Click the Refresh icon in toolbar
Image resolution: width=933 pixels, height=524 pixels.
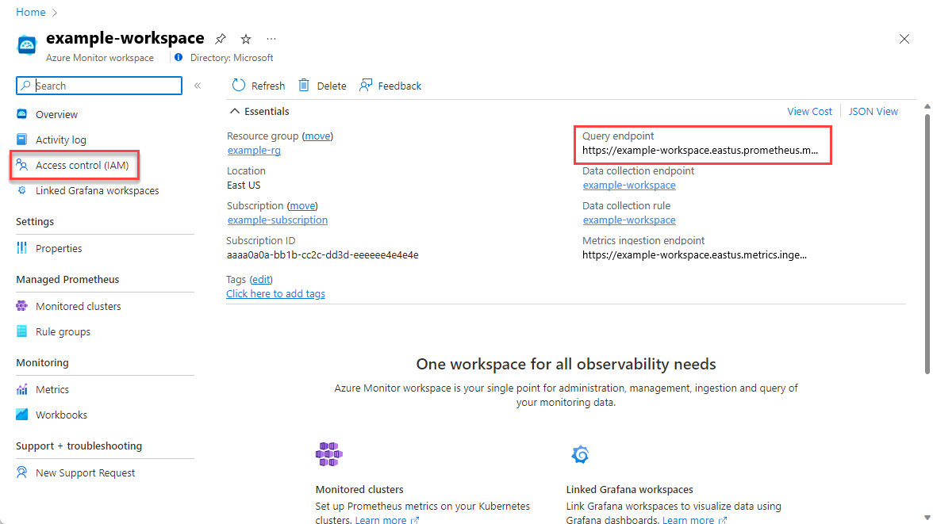point(239,85)
